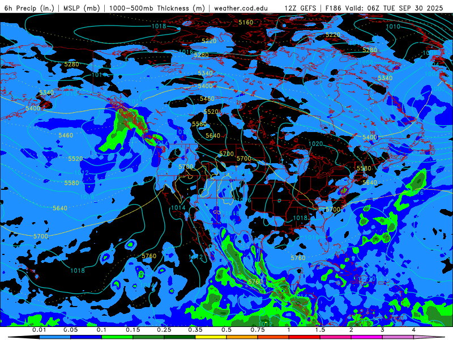The image size is (453, 340).
Task: Click the 'F186' forecast hour text
Action: click(x=334, y=8)
